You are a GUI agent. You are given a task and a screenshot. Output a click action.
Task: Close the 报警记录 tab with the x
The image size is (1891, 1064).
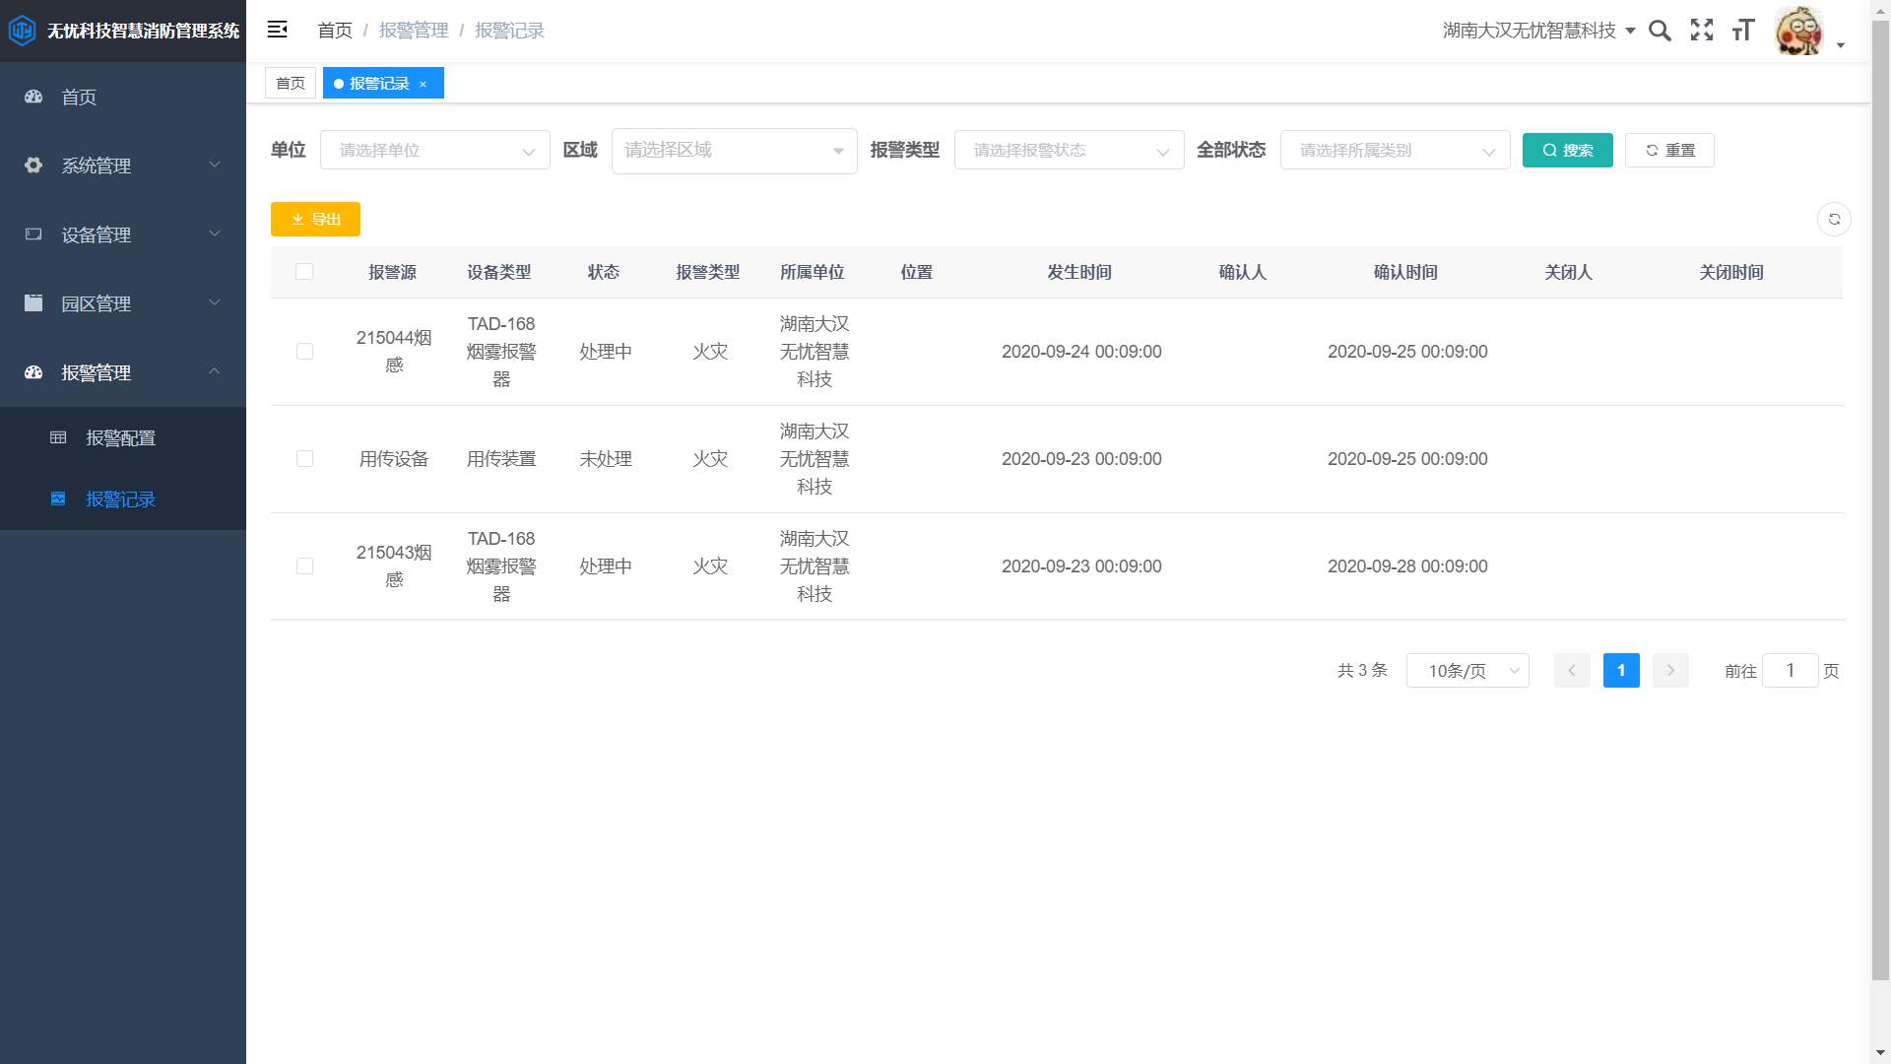(424, 84)
